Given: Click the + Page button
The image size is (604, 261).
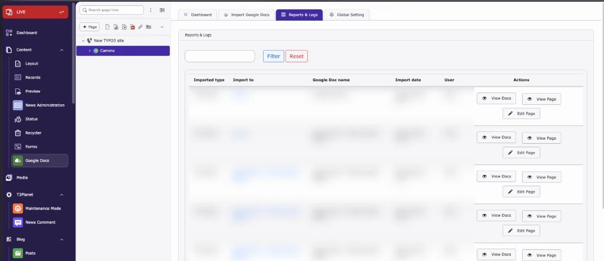Looking at the screenshot, I should (90, 27).
